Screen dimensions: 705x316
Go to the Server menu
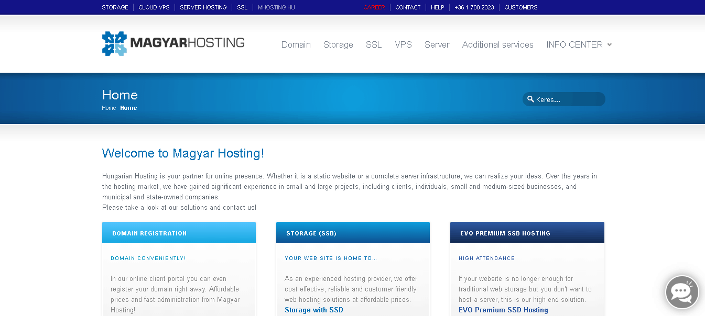click(x=437, y=44)
